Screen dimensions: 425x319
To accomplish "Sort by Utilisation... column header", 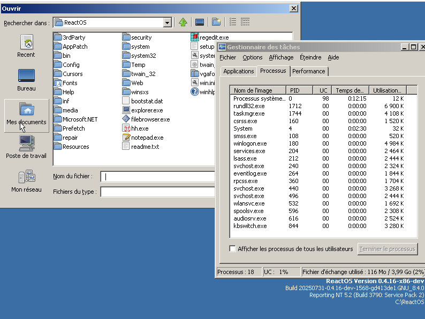I will [x=388, y=90].
